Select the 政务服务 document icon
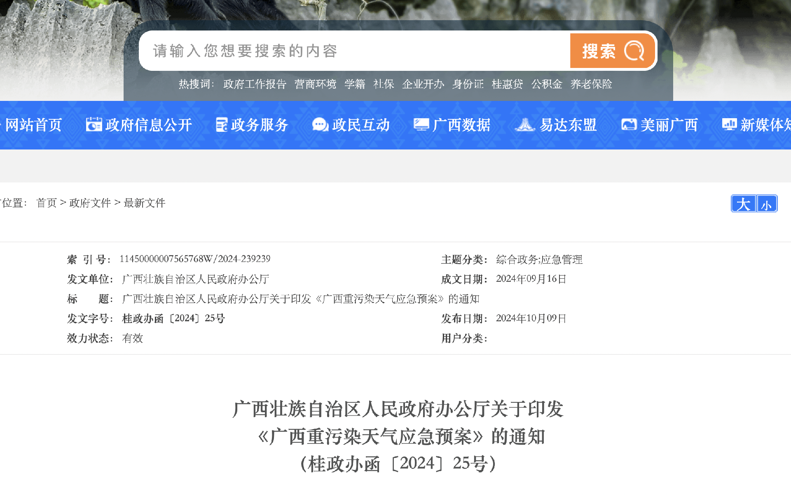The height and width of the screenshot is (502, 791). pyautogui.click(x=222, y=124)
